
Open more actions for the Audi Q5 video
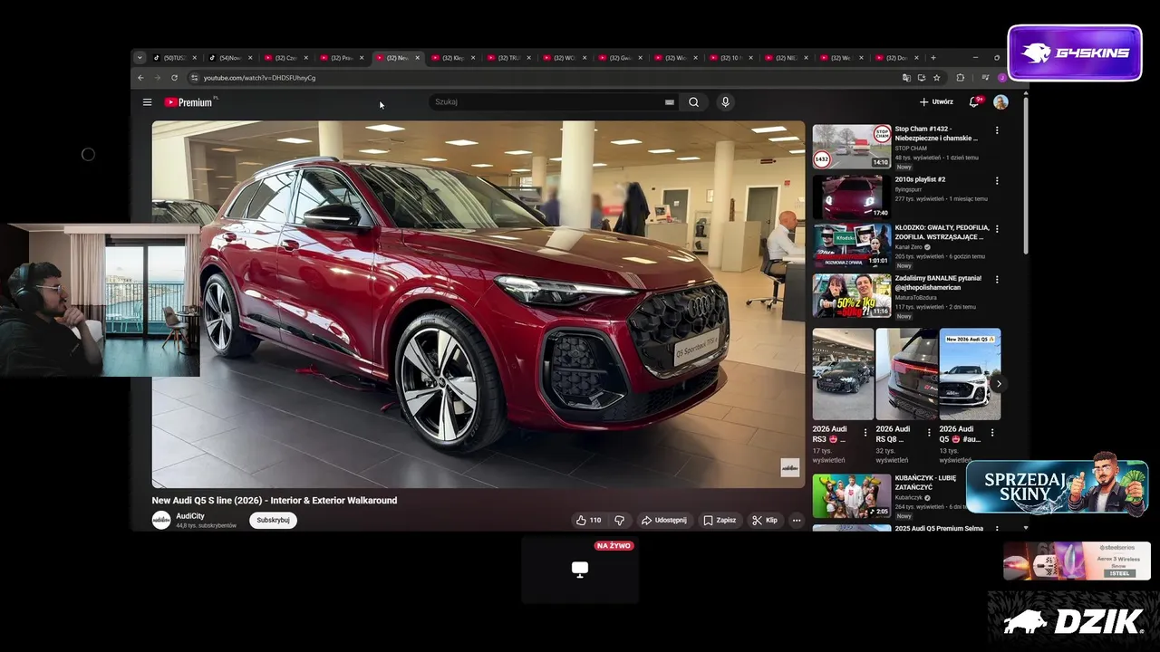click(x=797, y=520)
